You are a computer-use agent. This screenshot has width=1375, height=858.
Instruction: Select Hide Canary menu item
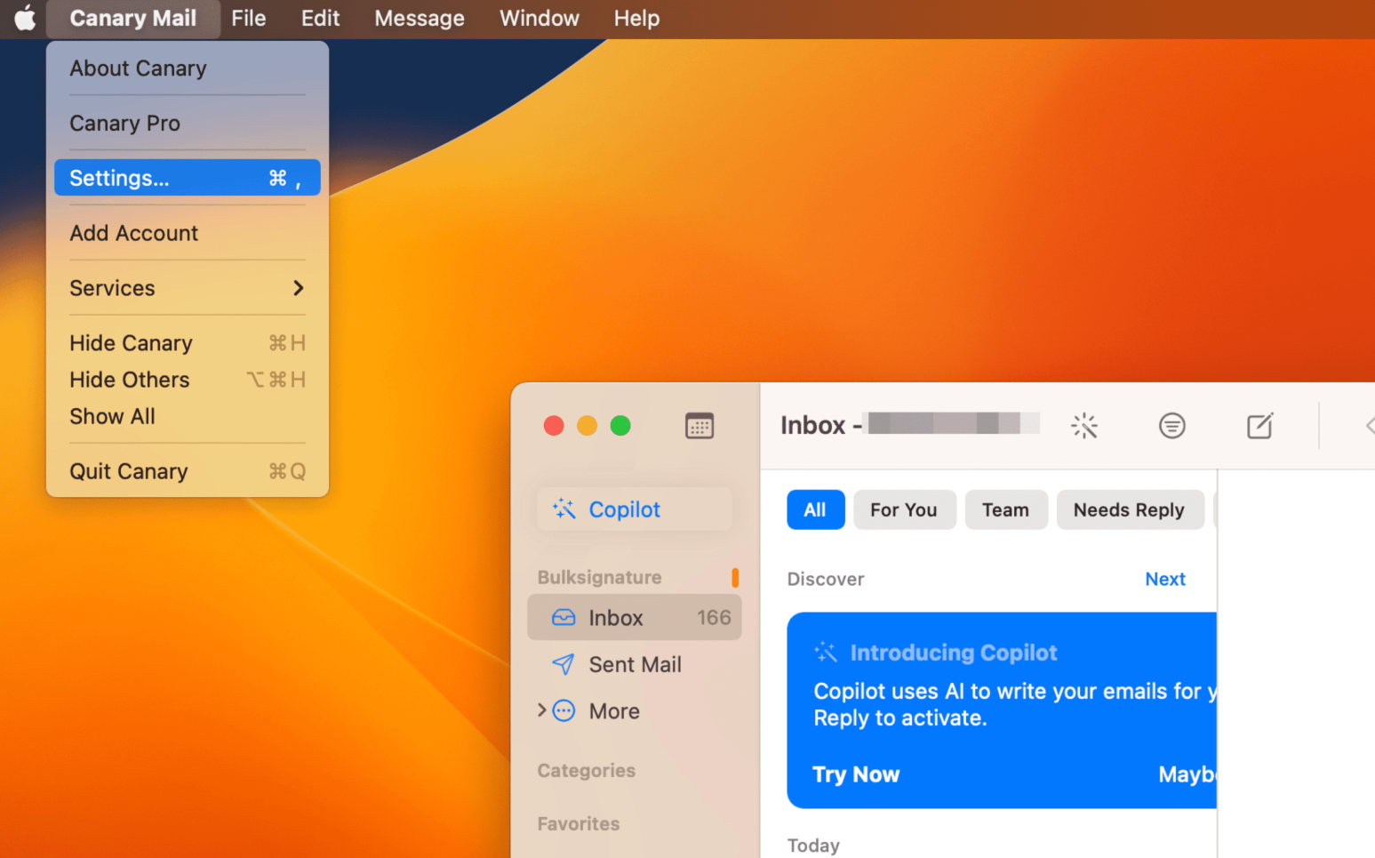(188, 343)
